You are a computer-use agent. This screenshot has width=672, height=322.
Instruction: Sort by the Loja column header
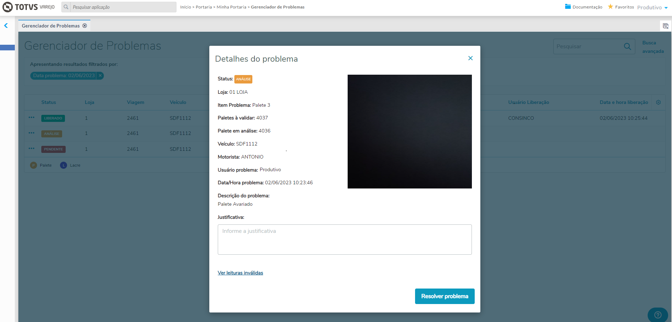click(90, 102)
